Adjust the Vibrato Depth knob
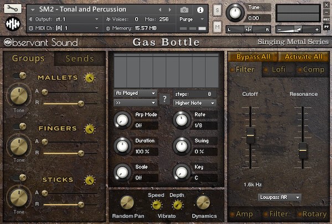The image size is (332, 224). [x=177, y=205]
